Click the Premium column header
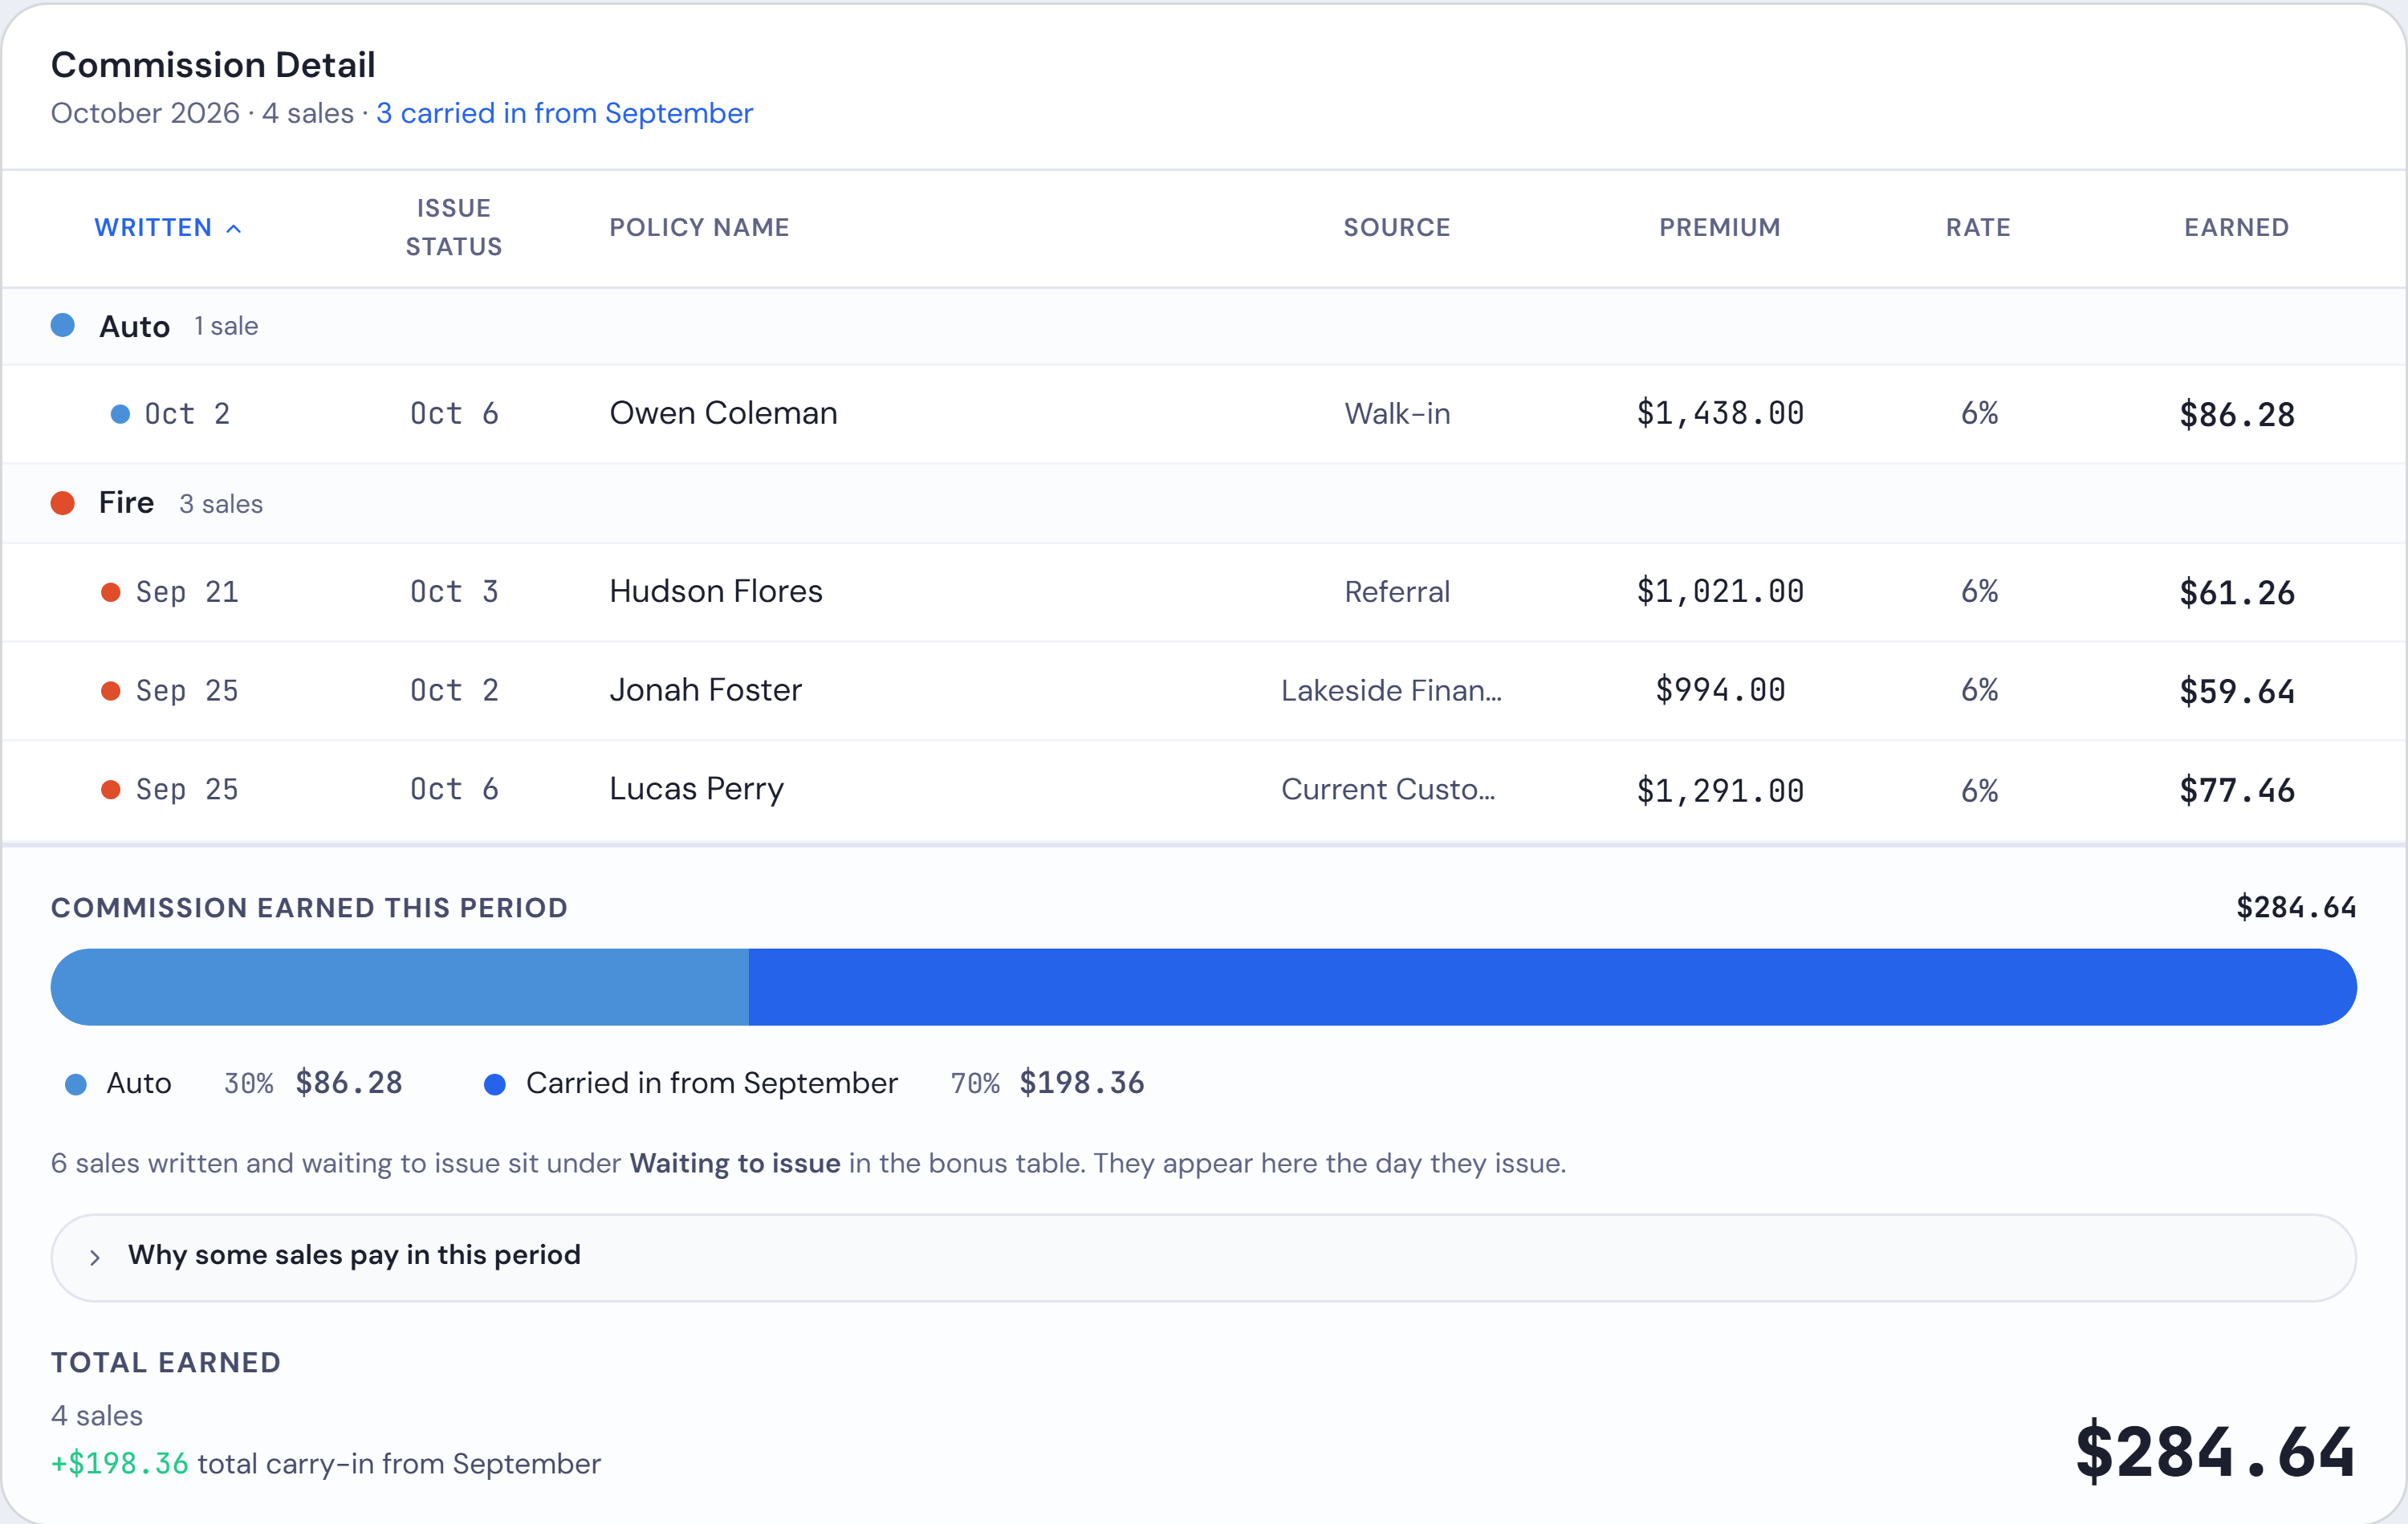The image size is (2408, 1524). click(1720, 228)
